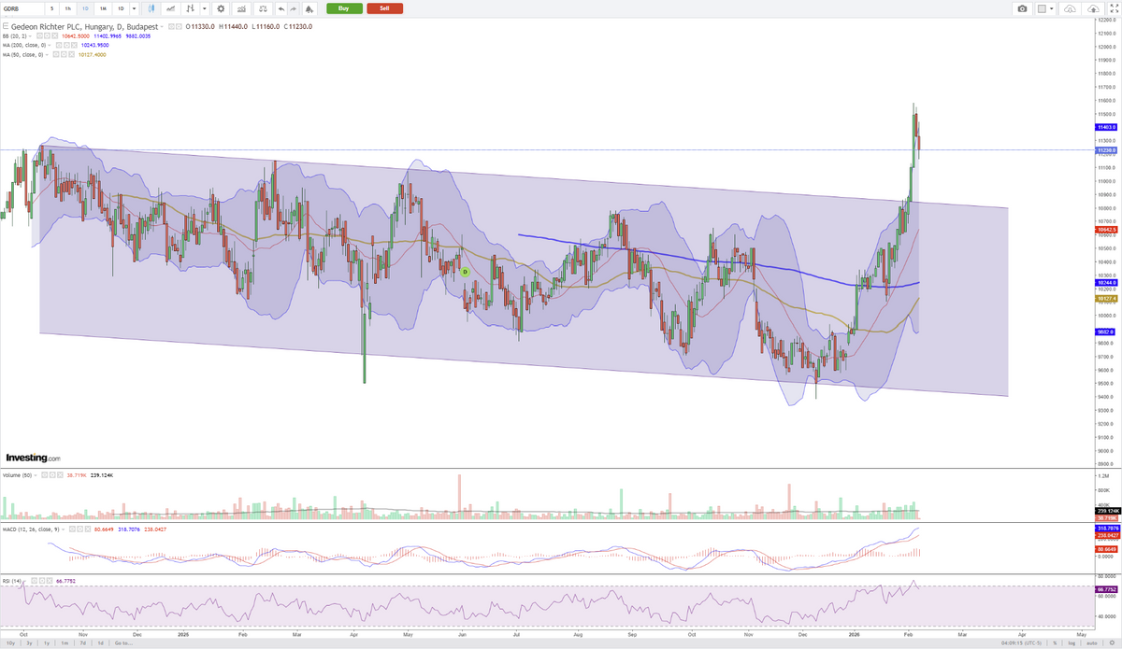Enter fullscreen mode
Image resolution: width=1122 pixels, height=649 pixels.
click(1112, 8)
